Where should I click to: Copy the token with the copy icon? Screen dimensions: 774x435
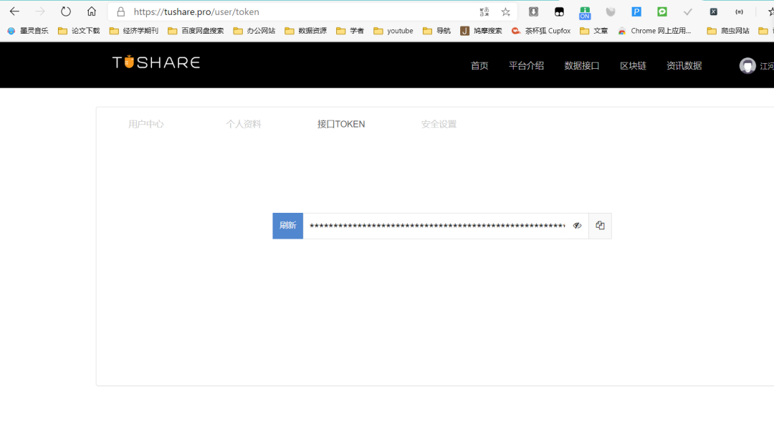click(600, 226)
